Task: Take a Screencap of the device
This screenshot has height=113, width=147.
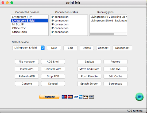Action: [115, 84]
